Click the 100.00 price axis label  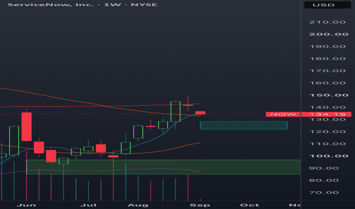tap(328, 156)
